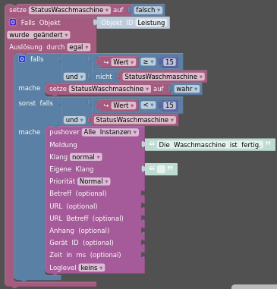Open the < comparison operator dropdown
This screenshot has width=277, height=289.
coord(148,105)
